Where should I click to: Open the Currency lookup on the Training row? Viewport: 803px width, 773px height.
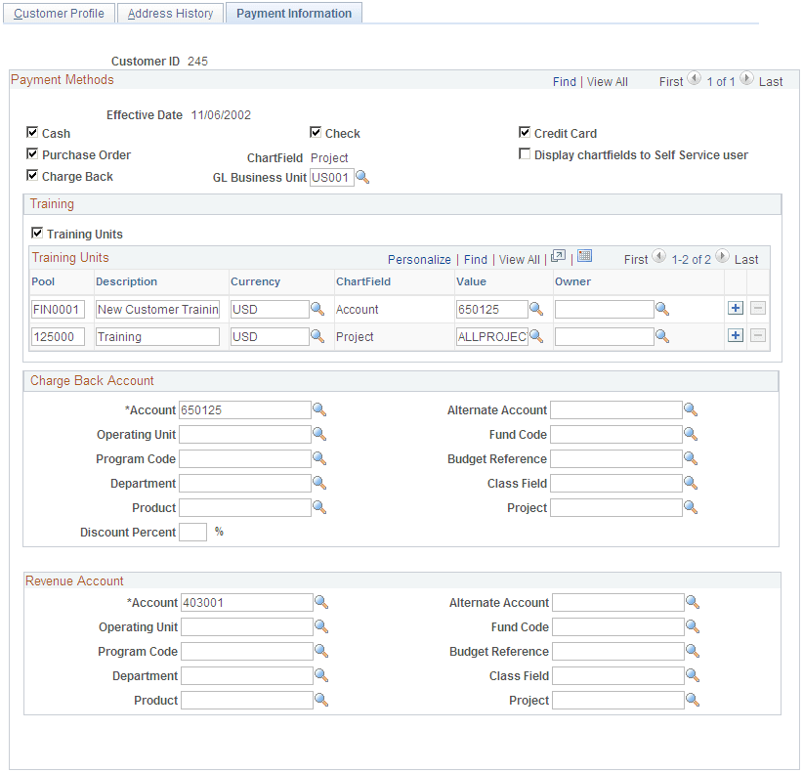(x=317, y=335)
